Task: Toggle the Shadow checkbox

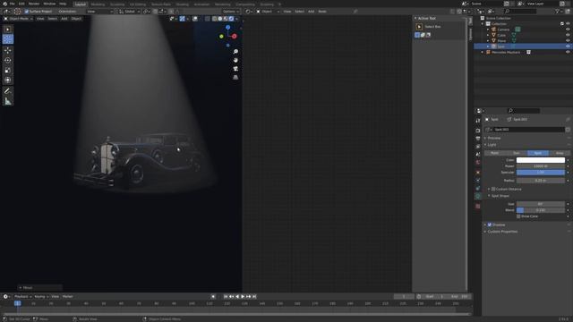Action: pos(490,225)
